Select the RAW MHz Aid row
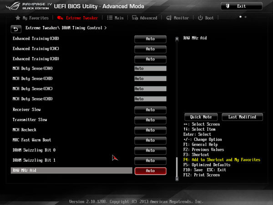 tap(71, 170)
